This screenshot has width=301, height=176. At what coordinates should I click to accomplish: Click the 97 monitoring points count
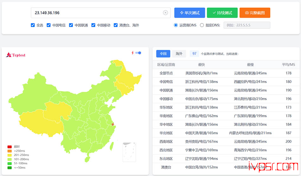194,54
